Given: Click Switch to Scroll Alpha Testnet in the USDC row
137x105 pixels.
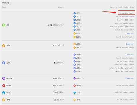Looking at the screenshot, I should (x=122, y=26).
